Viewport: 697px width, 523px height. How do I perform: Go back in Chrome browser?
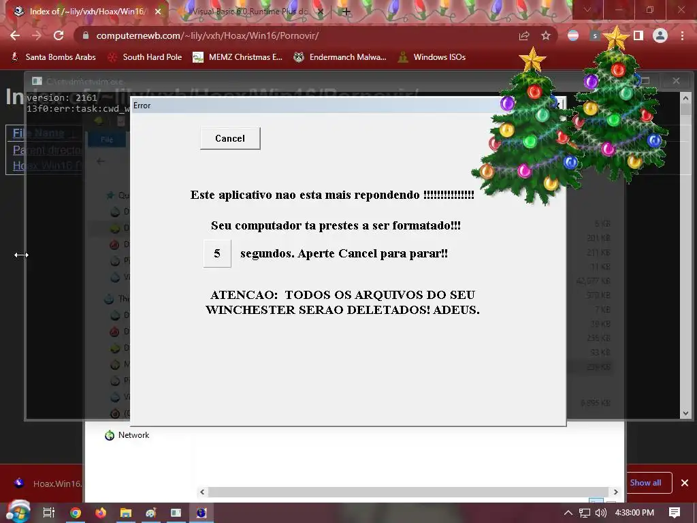tap(15, 35)
